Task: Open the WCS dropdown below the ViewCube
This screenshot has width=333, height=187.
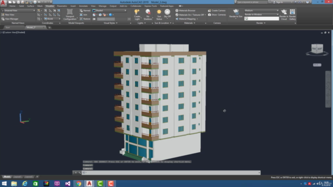Action: [317, 65]
